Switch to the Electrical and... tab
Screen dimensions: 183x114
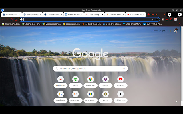11,15
